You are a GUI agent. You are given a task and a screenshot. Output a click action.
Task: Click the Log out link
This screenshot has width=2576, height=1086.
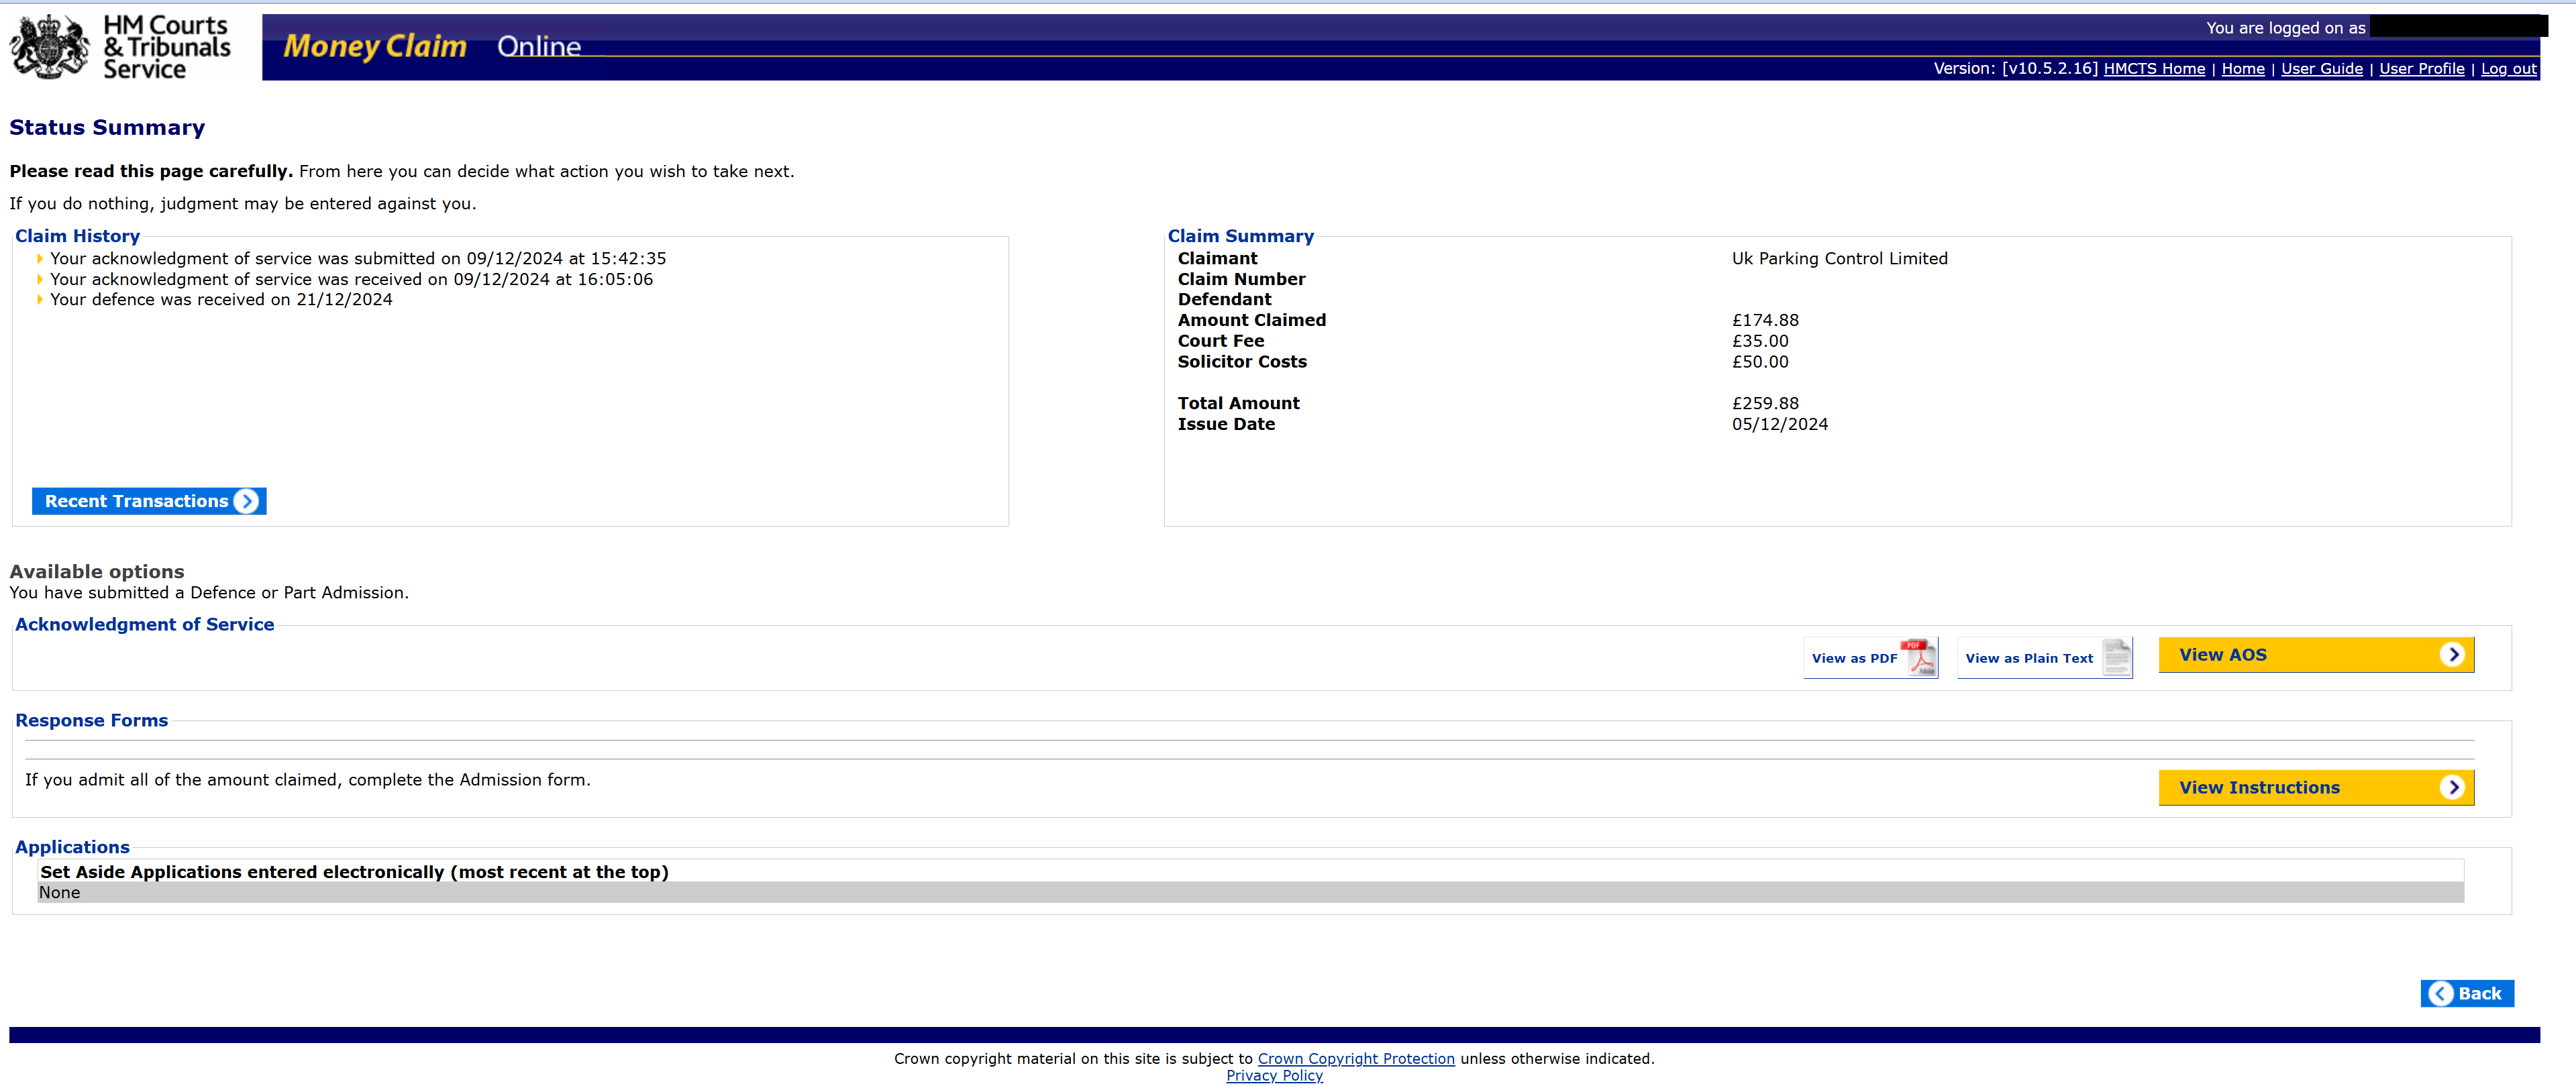(2508, 69)
